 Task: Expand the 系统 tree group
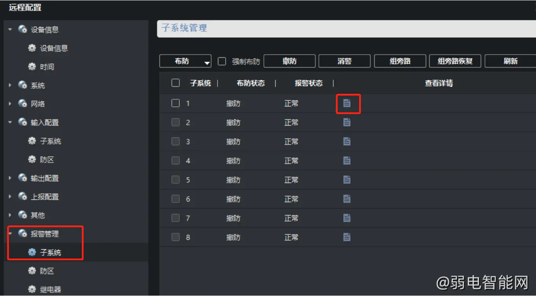(x=10, y=85)
